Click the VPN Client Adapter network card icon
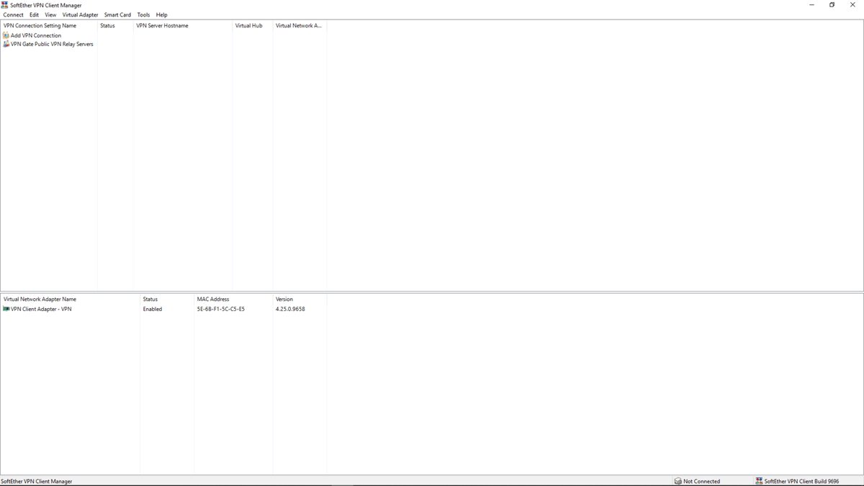This screenshot has width=864, height=486. pyautogui.click(x=6, y=309)
